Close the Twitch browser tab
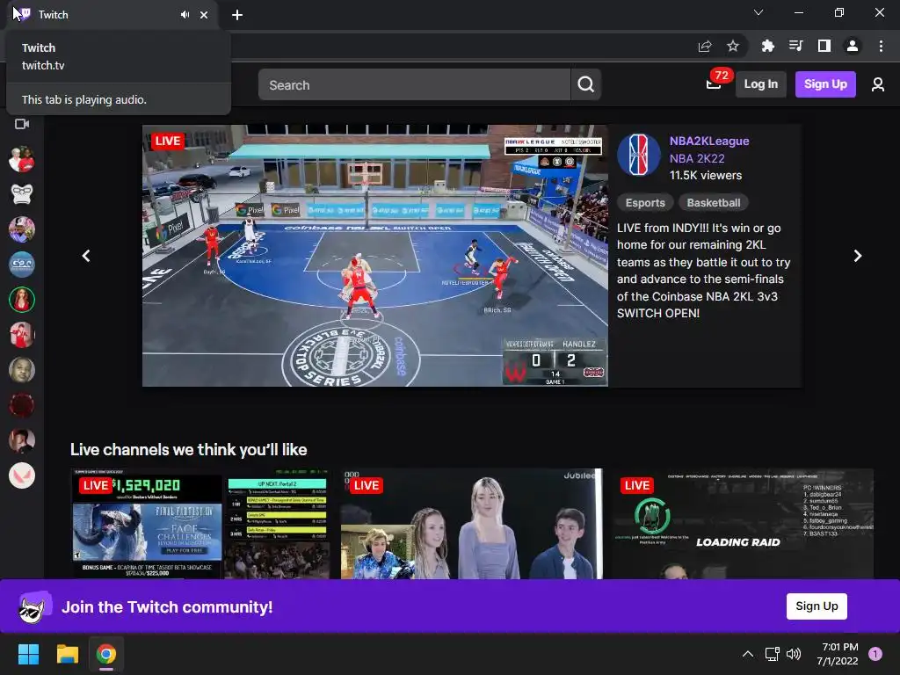 pos(204,15)
